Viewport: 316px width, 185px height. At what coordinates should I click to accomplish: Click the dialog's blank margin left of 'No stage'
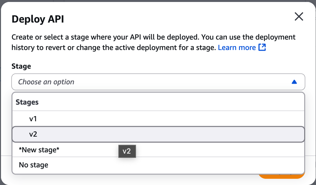pos(7,165)
